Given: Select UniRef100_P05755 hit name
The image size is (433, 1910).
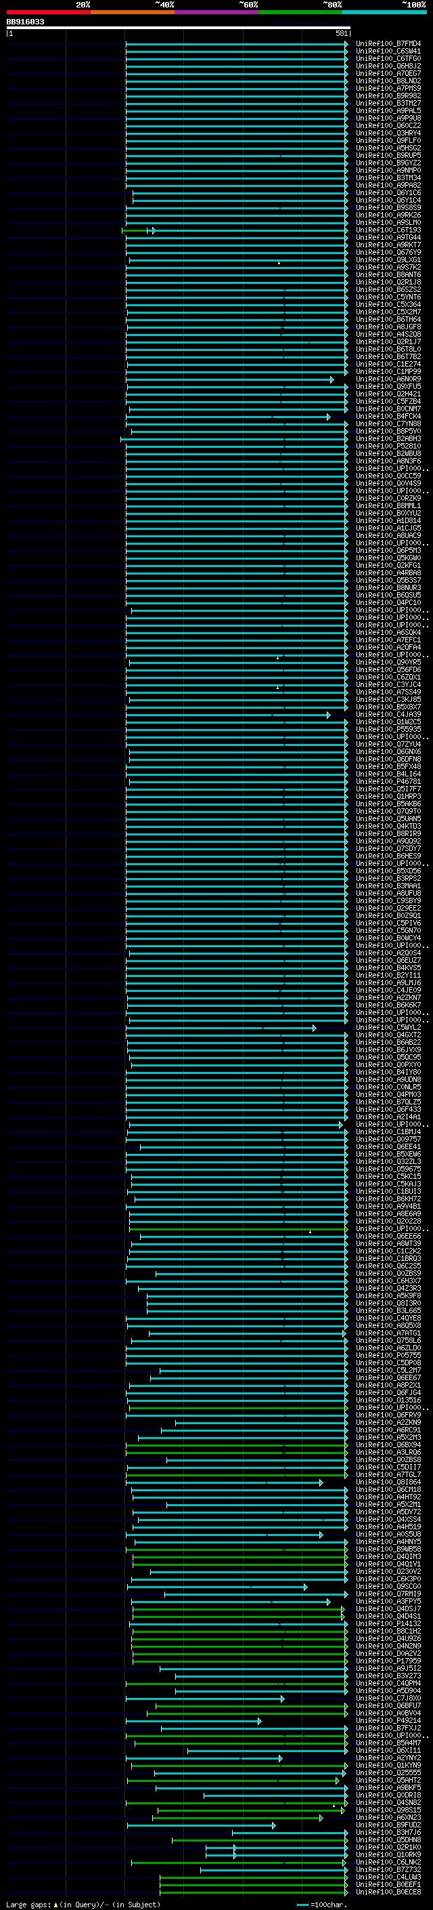Looking at the screenshot, I should click(388, 1355).
